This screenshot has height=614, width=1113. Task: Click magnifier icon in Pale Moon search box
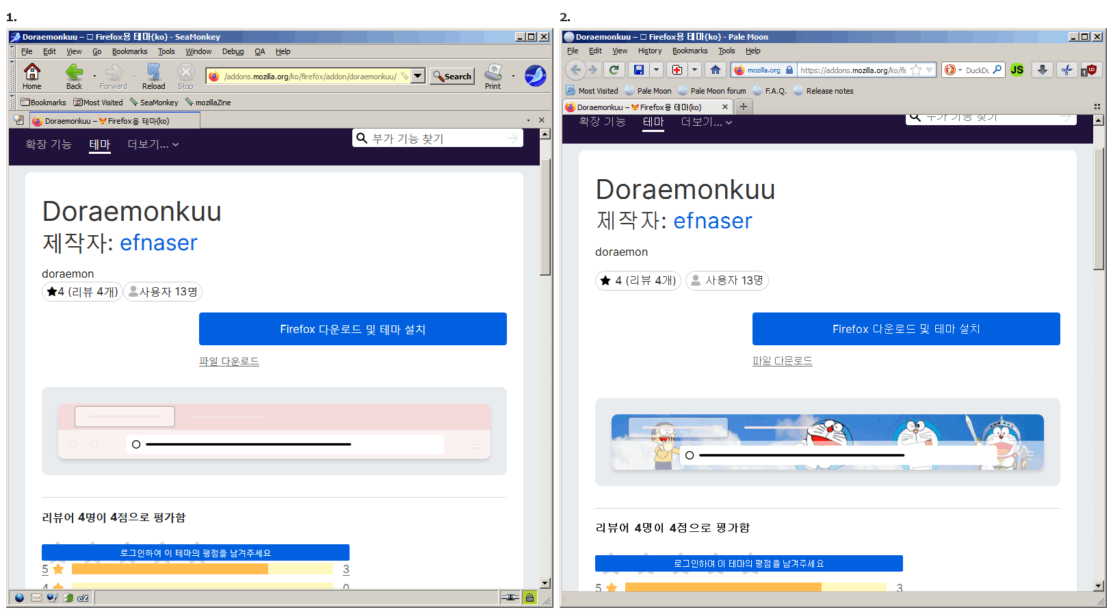point(997,70)
